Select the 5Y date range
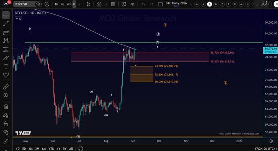278x151 pixels. [65, 149]
